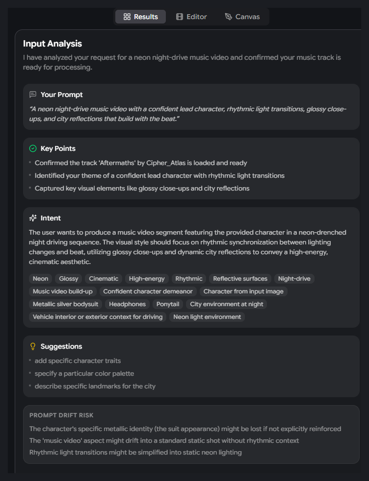Image resolution: width=369 pixels, height=481 pixels.
Task: Click the Prompt Drift Risk heading
Action: point(61,415)
